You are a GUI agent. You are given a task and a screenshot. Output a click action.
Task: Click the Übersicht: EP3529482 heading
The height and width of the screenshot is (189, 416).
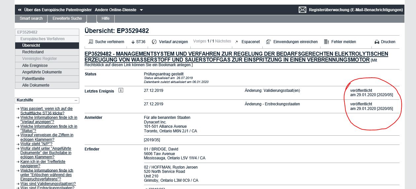[117, 31]
